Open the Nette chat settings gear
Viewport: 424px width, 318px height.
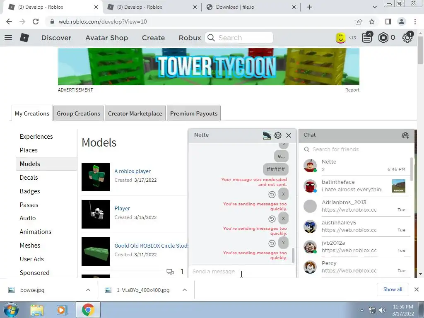(278, 135)
